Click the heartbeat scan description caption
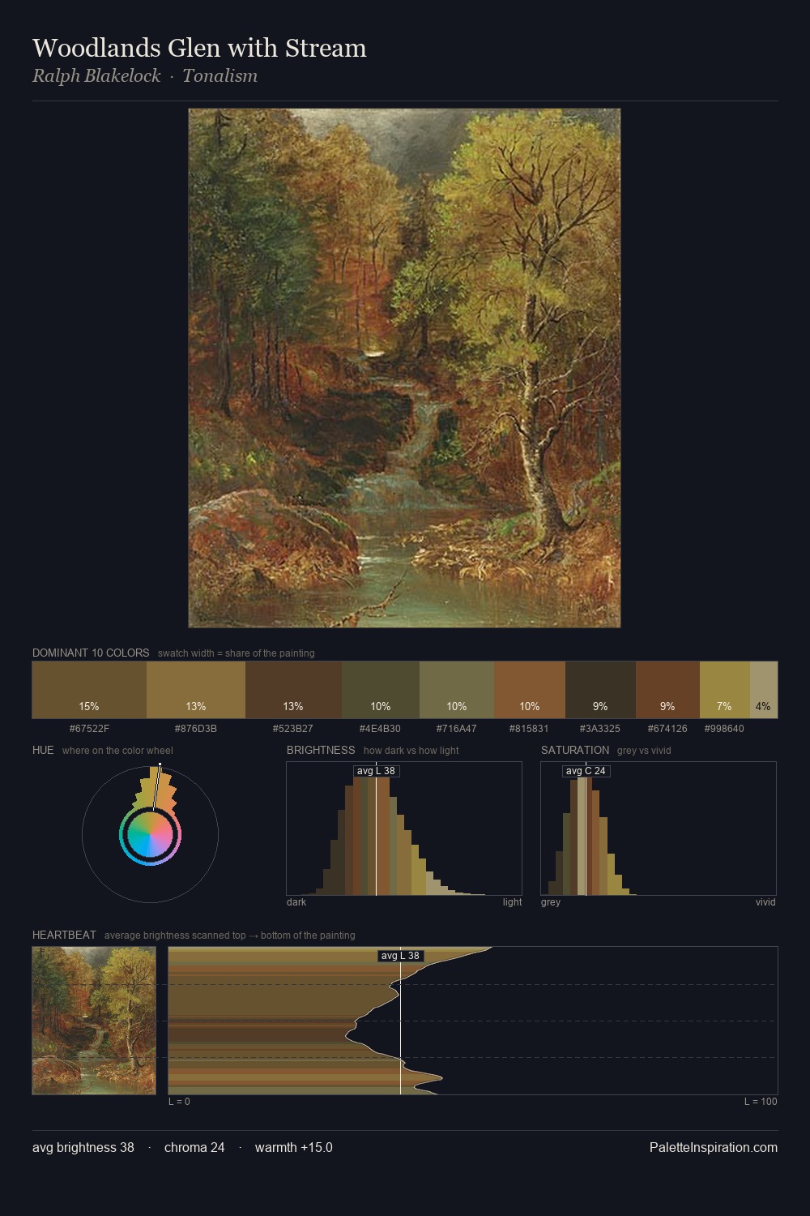The width and height of the screenshot is (810, 1216). pyautogui.click(x=230, y=935)
